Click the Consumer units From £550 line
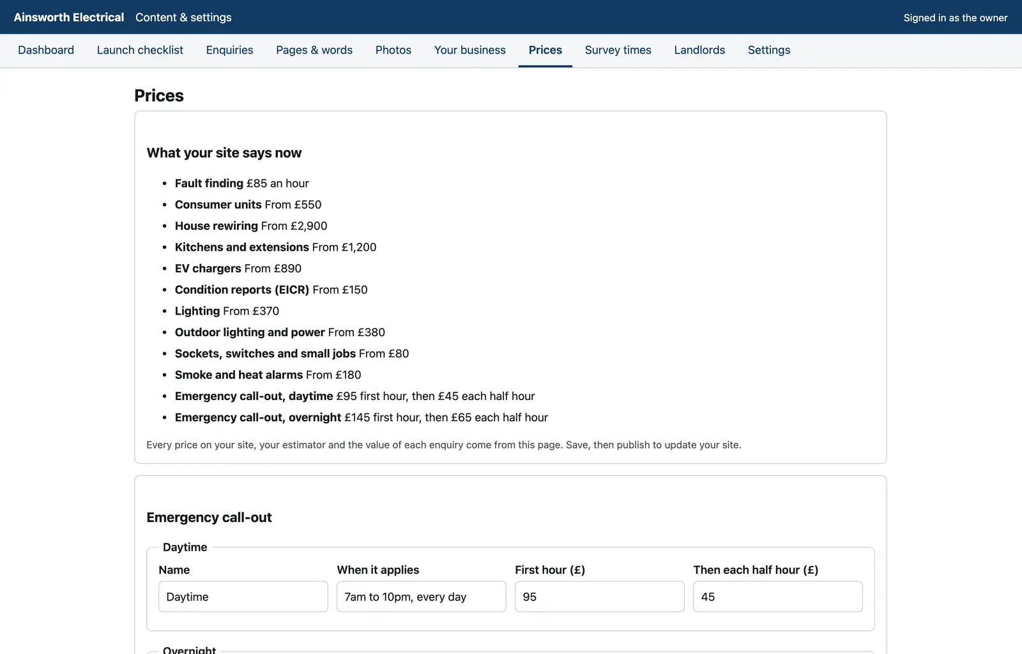1022x654 pixels. [x=248, y=204]
